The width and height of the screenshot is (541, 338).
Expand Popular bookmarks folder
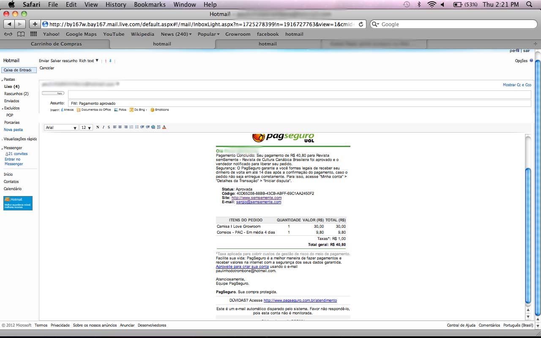click(x=208, y=34)
